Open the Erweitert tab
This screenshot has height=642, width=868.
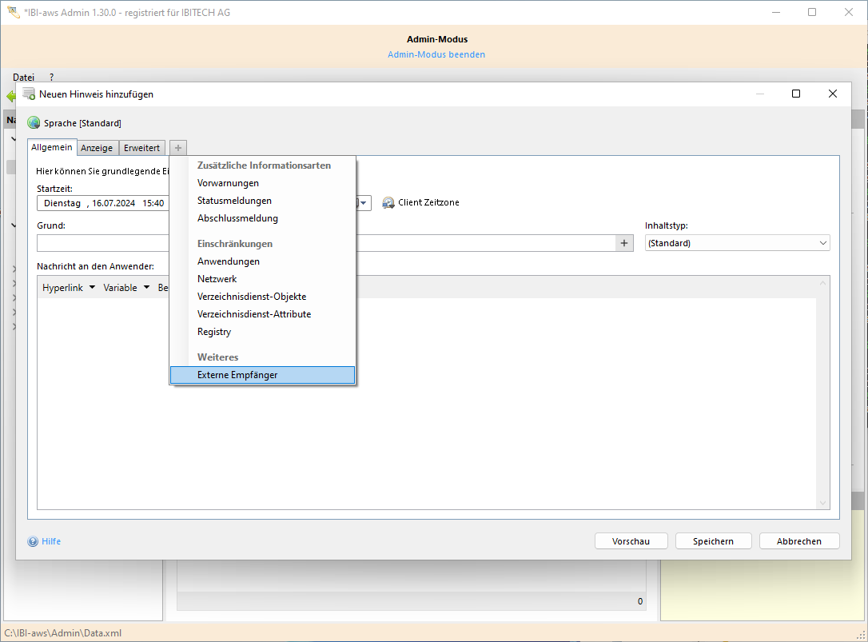(141, 148)
